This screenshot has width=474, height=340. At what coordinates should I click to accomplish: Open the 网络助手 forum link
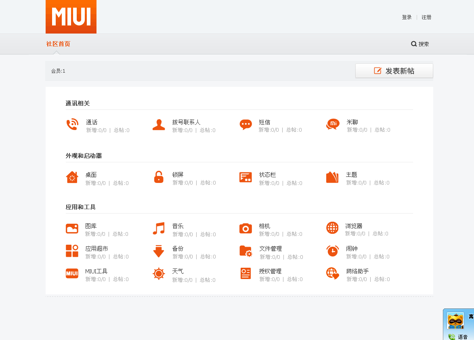[x=357, y=271]
